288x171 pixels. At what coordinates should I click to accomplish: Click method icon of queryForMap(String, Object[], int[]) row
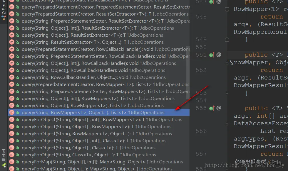pos(12,162)
